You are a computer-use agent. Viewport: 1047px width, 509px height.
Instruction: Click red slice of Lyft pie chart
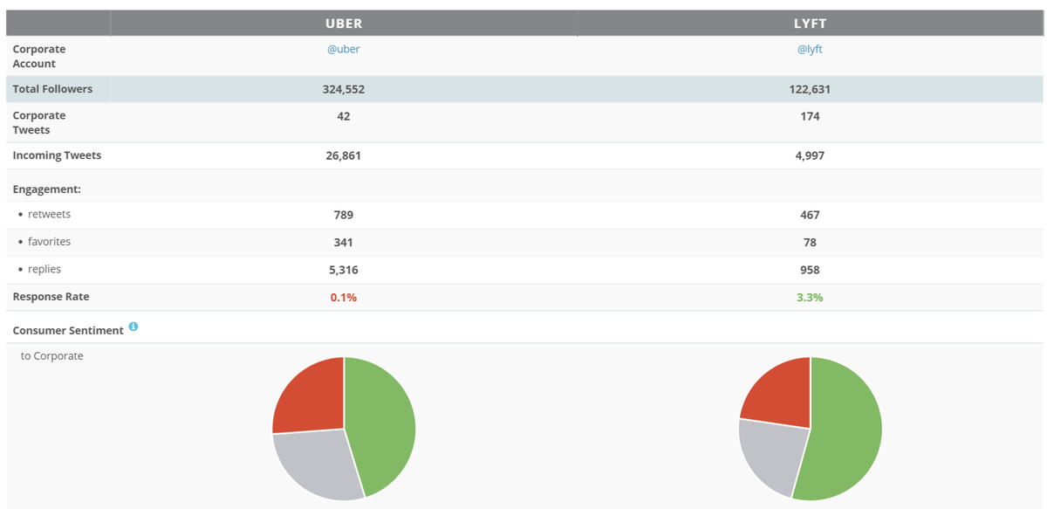coord(778,395)
